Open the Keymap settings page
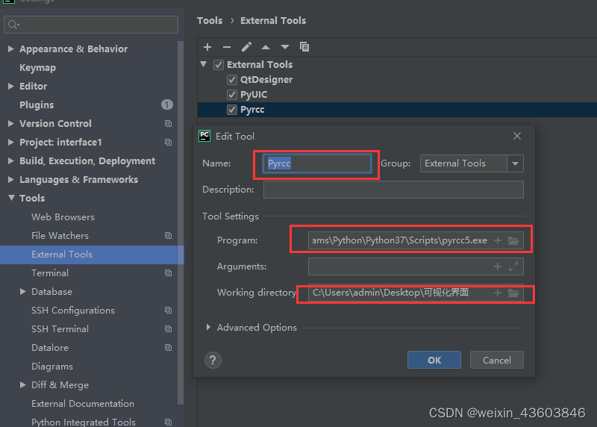The image size is (597, 427). (38, 68)
